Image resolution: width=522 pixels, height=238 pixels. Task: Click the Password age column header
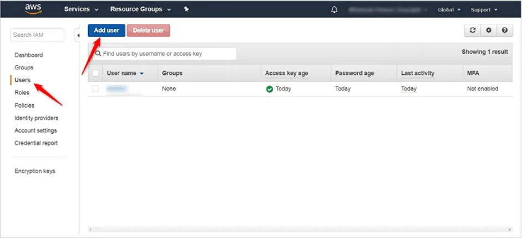[354, 73]
